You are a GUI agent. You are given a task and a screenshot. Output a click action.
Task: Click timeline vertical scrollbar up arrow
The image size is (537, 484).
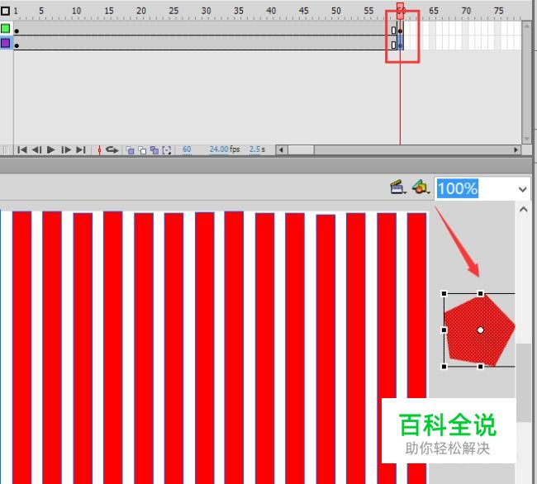pyautogui.click(x=527, y=26)
